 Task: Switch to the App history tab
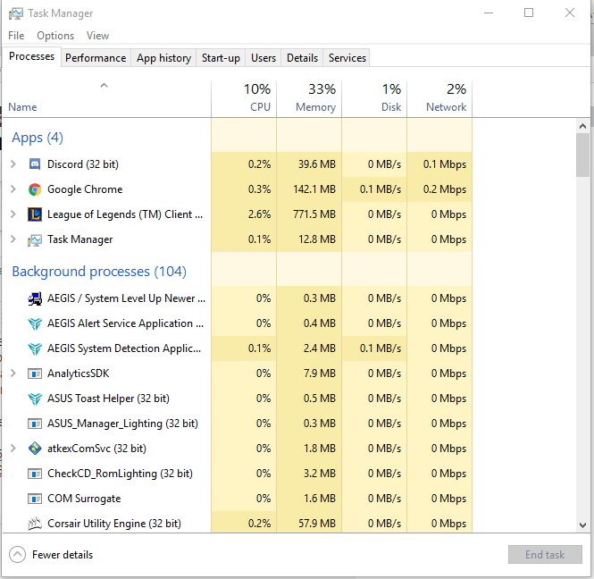tap(163, 58)
